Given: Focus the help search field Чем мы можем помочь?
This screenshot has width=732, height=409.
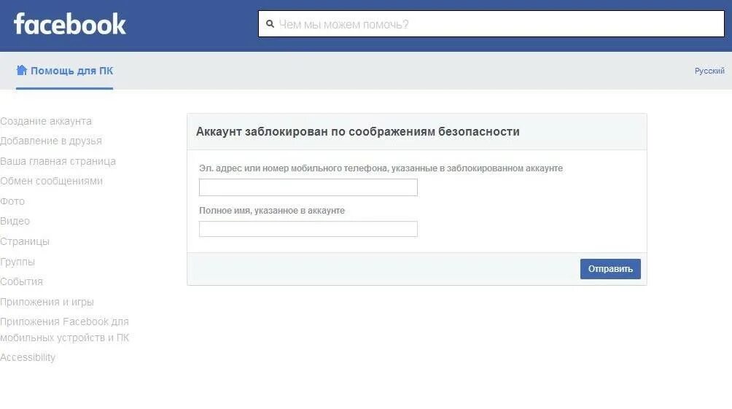Looking at the screenshot, I should coord(491,24).
